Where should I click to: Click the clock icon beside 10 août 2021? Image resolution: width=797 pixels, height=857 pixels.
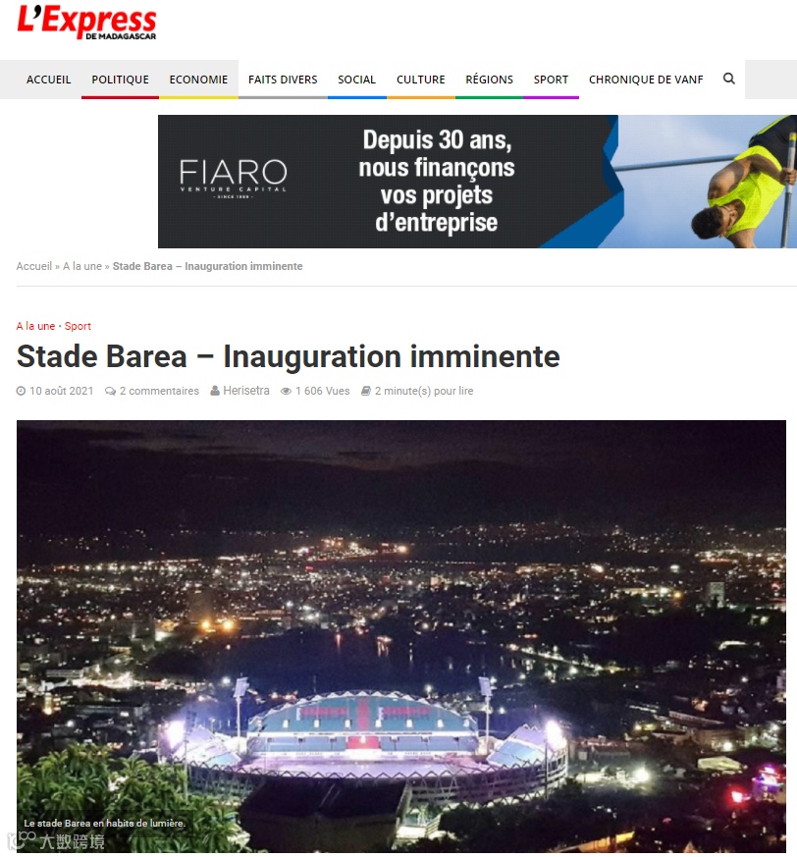(21, 391)
